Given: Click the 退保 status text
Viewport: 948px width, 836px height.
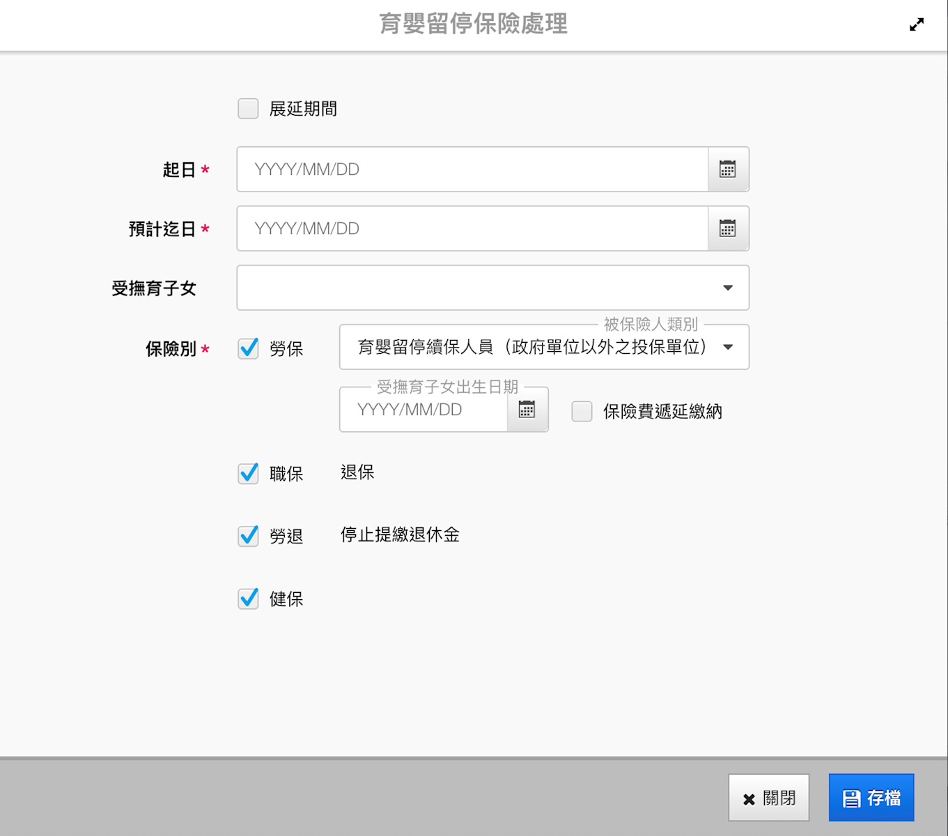Looking at the screenshot, I should click(357, 472).
